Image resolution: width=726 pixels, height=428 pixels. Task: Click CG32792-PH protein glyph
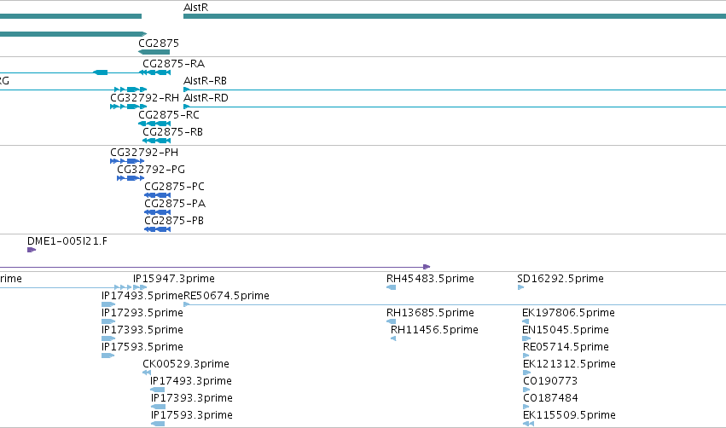click(127, 161)
